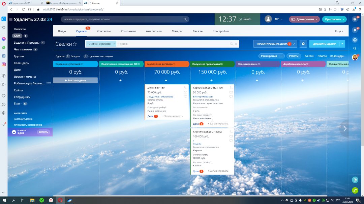364x204 pixels.
Task: Click the Быстрая сделка button
Action: 75,80
